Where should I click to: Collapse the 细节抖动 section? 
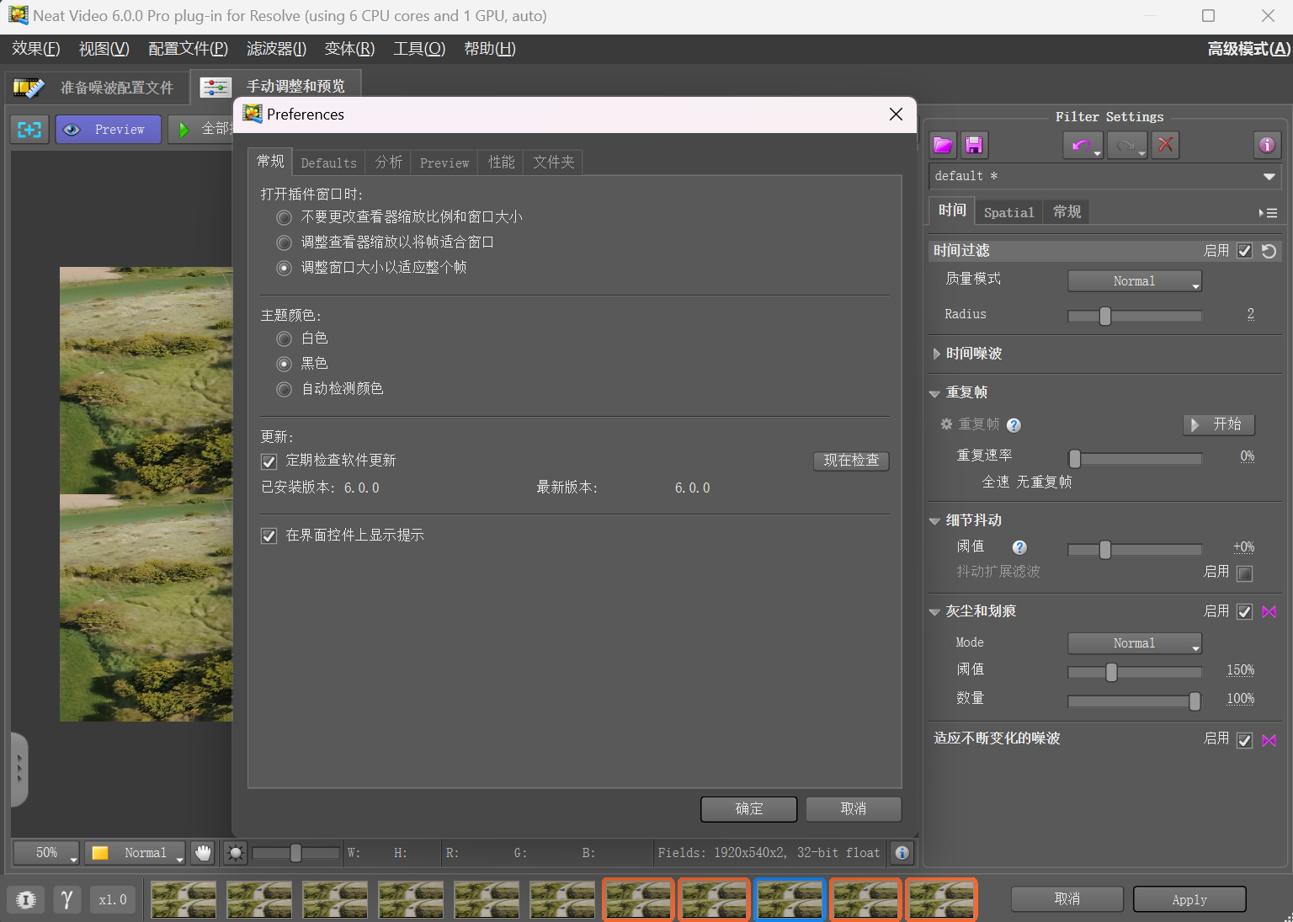[934, 521]
